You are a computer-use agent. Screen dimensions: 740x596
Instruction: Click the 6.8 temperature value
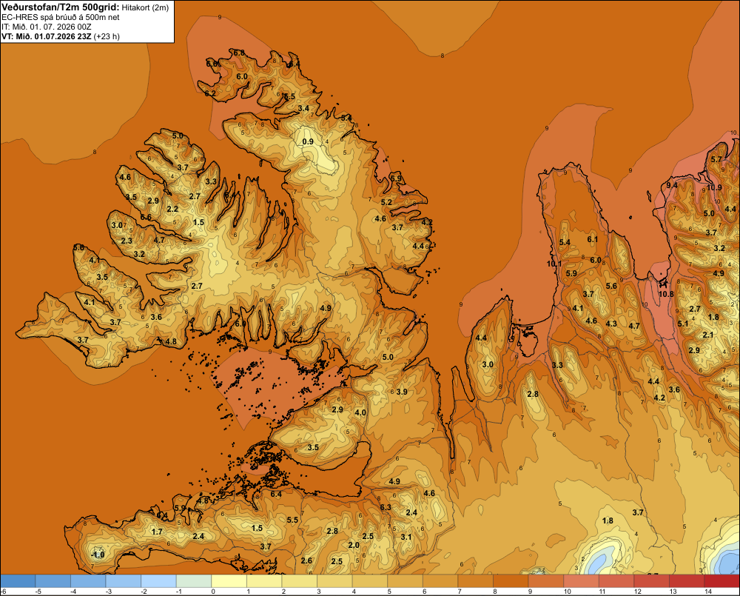pyautogui.click(x=239, y=53)
